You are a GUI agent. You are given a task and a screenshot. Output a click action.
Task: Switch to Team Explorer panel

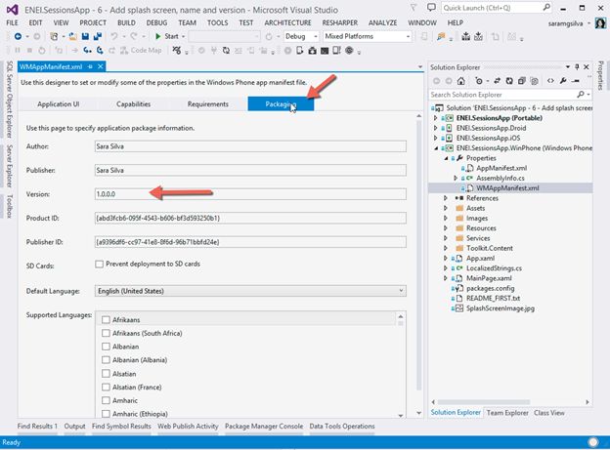[509, 413]
